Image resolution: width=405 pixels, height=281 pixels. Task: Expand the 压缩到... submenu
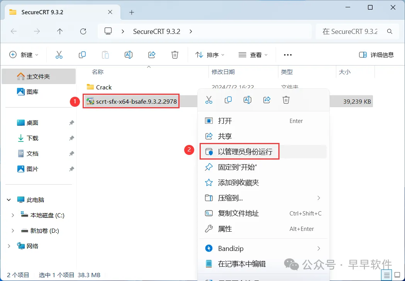coord(319,198)
